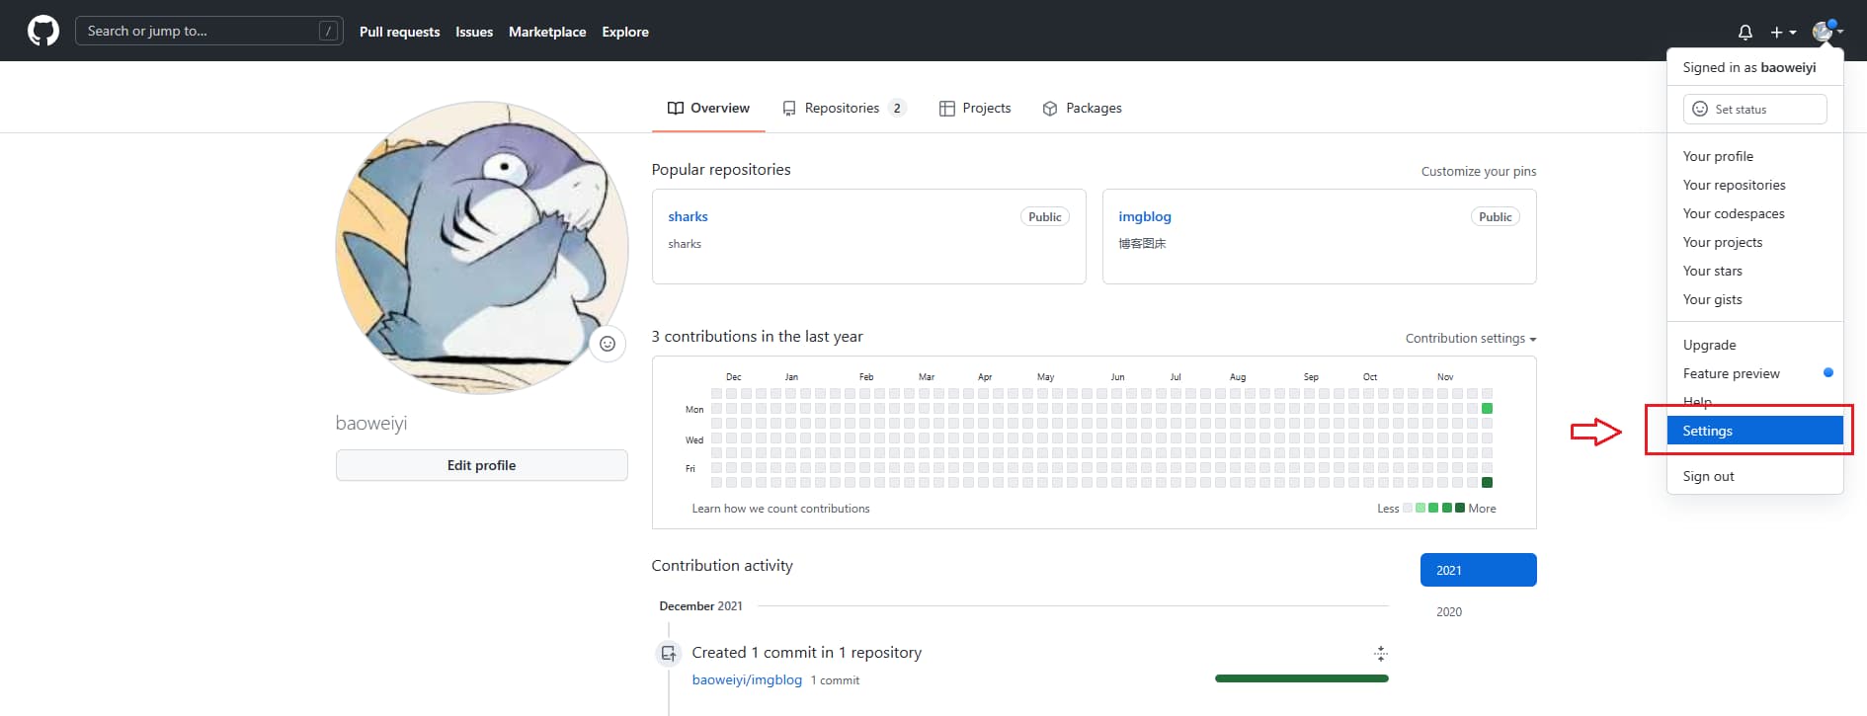Click the green Monday contribution square
This screenshot has width=1867, height=716.
click(x=1487, y=408)
